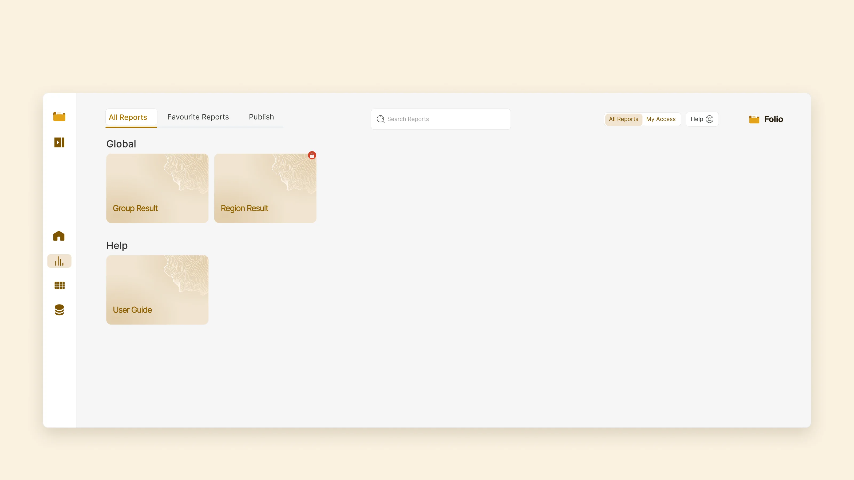Click the Folio logo folder icon at top right
This screenshot has height=480, width=854.
754,119
